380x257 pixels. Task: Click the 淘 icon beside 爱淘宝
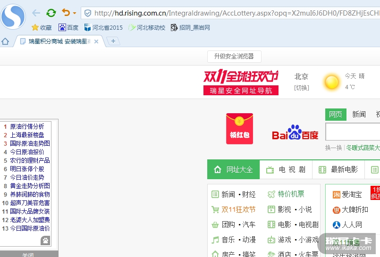337,195
